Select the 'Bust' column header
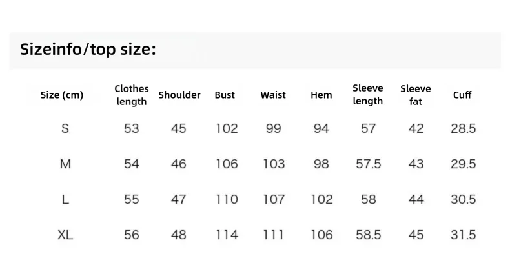The image size is (510, 263). [225, 95]
